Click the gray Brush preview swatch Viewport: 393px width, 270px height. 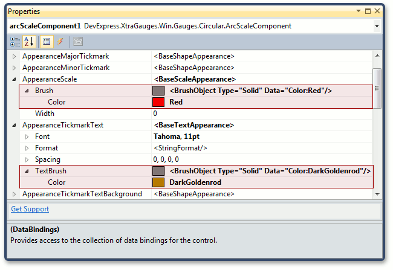pos(158,91)
